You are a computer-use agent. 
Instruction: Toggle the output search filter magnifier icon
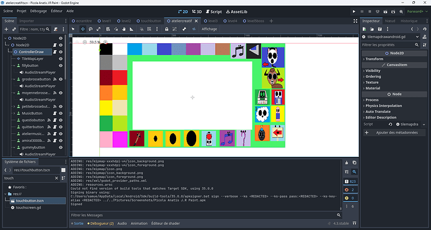click(x=354, y=172)
